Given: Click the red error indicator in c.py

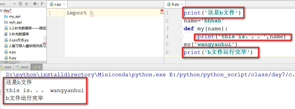Looking at the screenshot, I should pos(162,11).
